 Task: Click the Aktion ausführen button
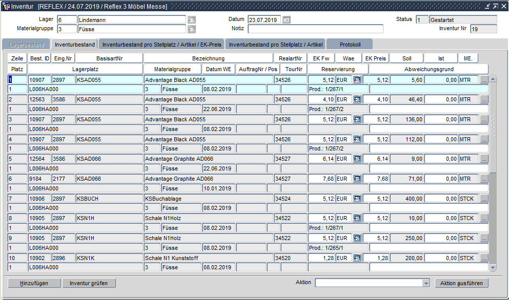[x=461, y=283]
